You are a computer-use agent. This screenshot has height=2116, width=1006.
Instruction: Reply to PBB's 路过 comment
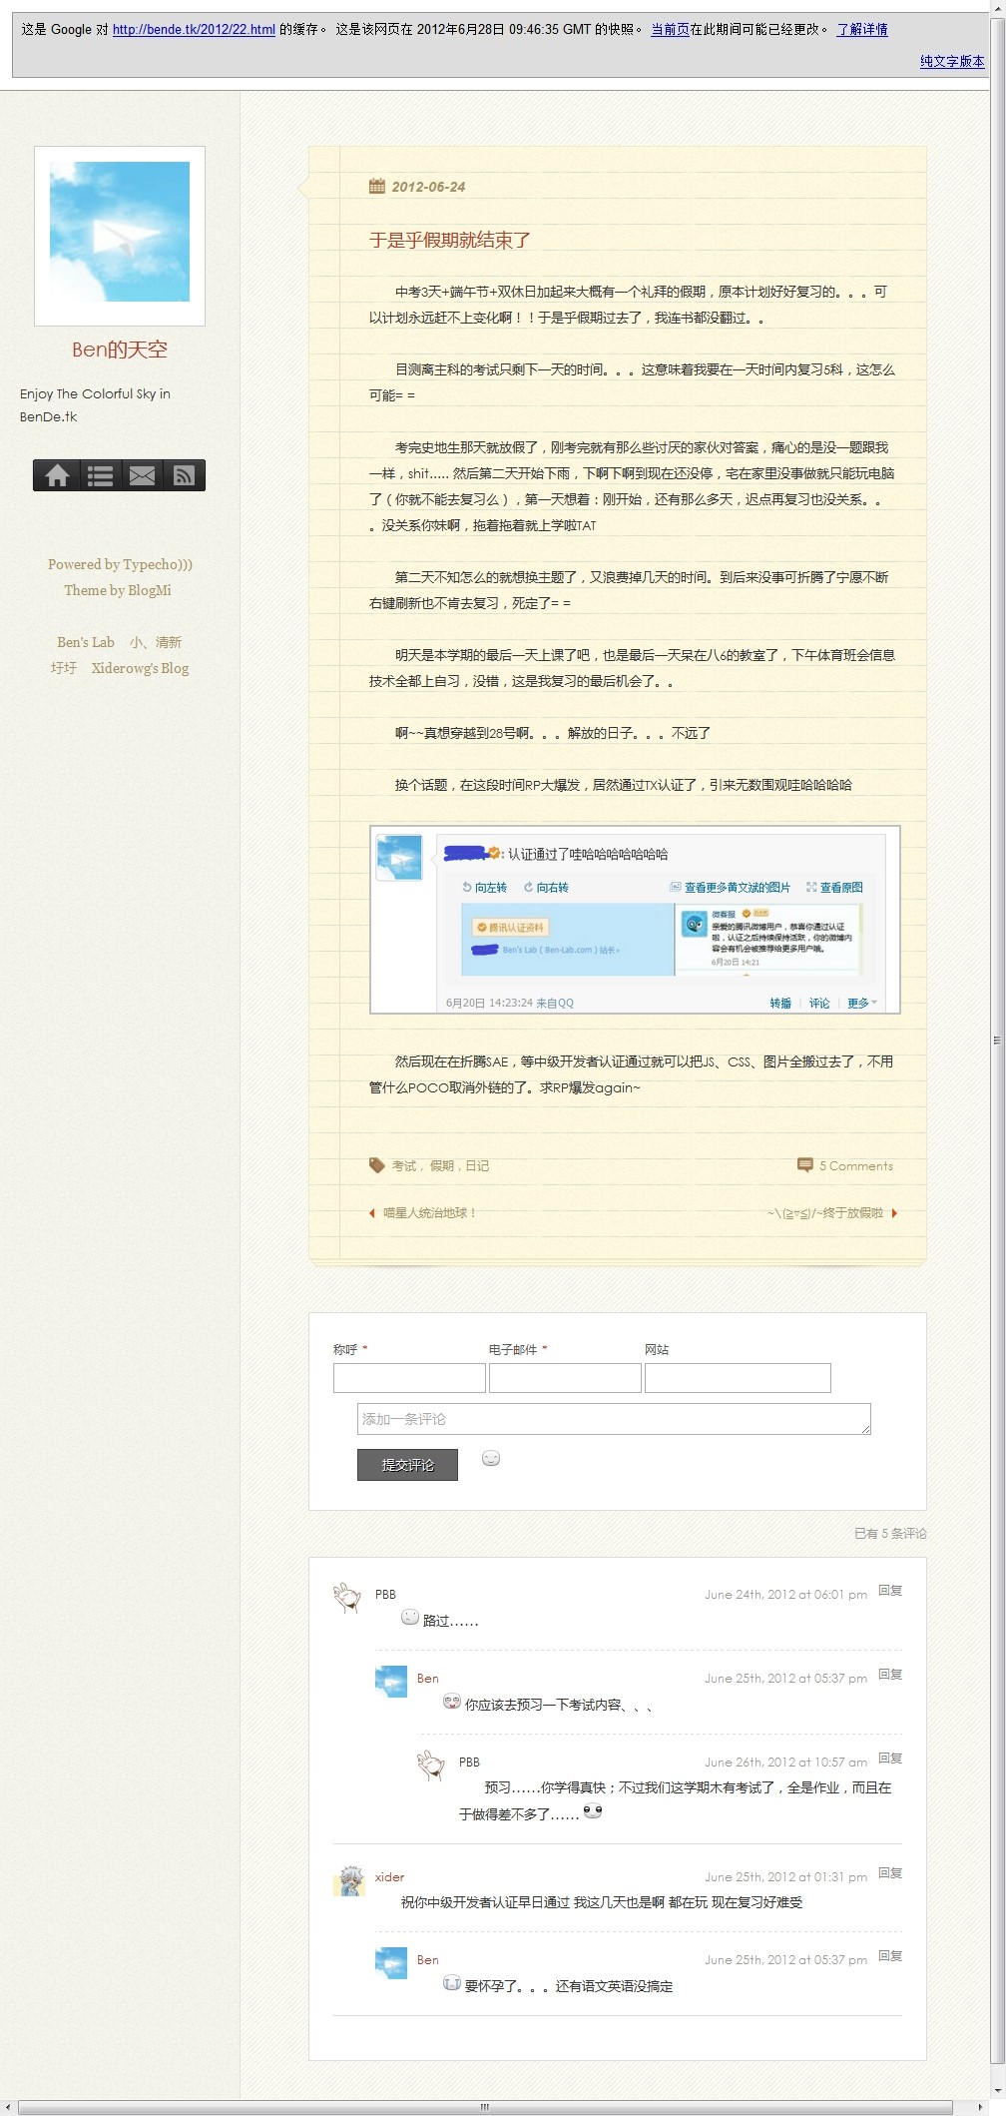890,1591
